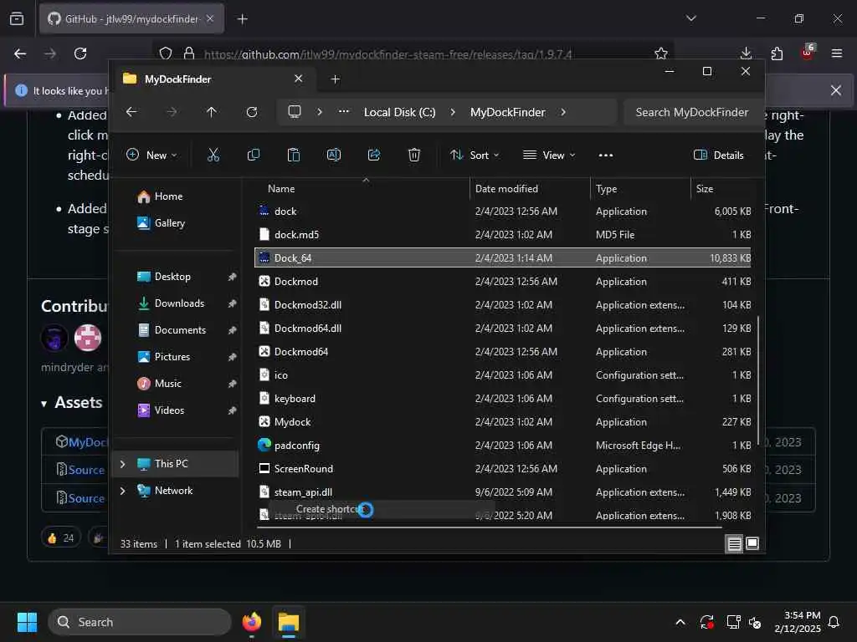Sort by the Size column header

click(x=705, y=188)
